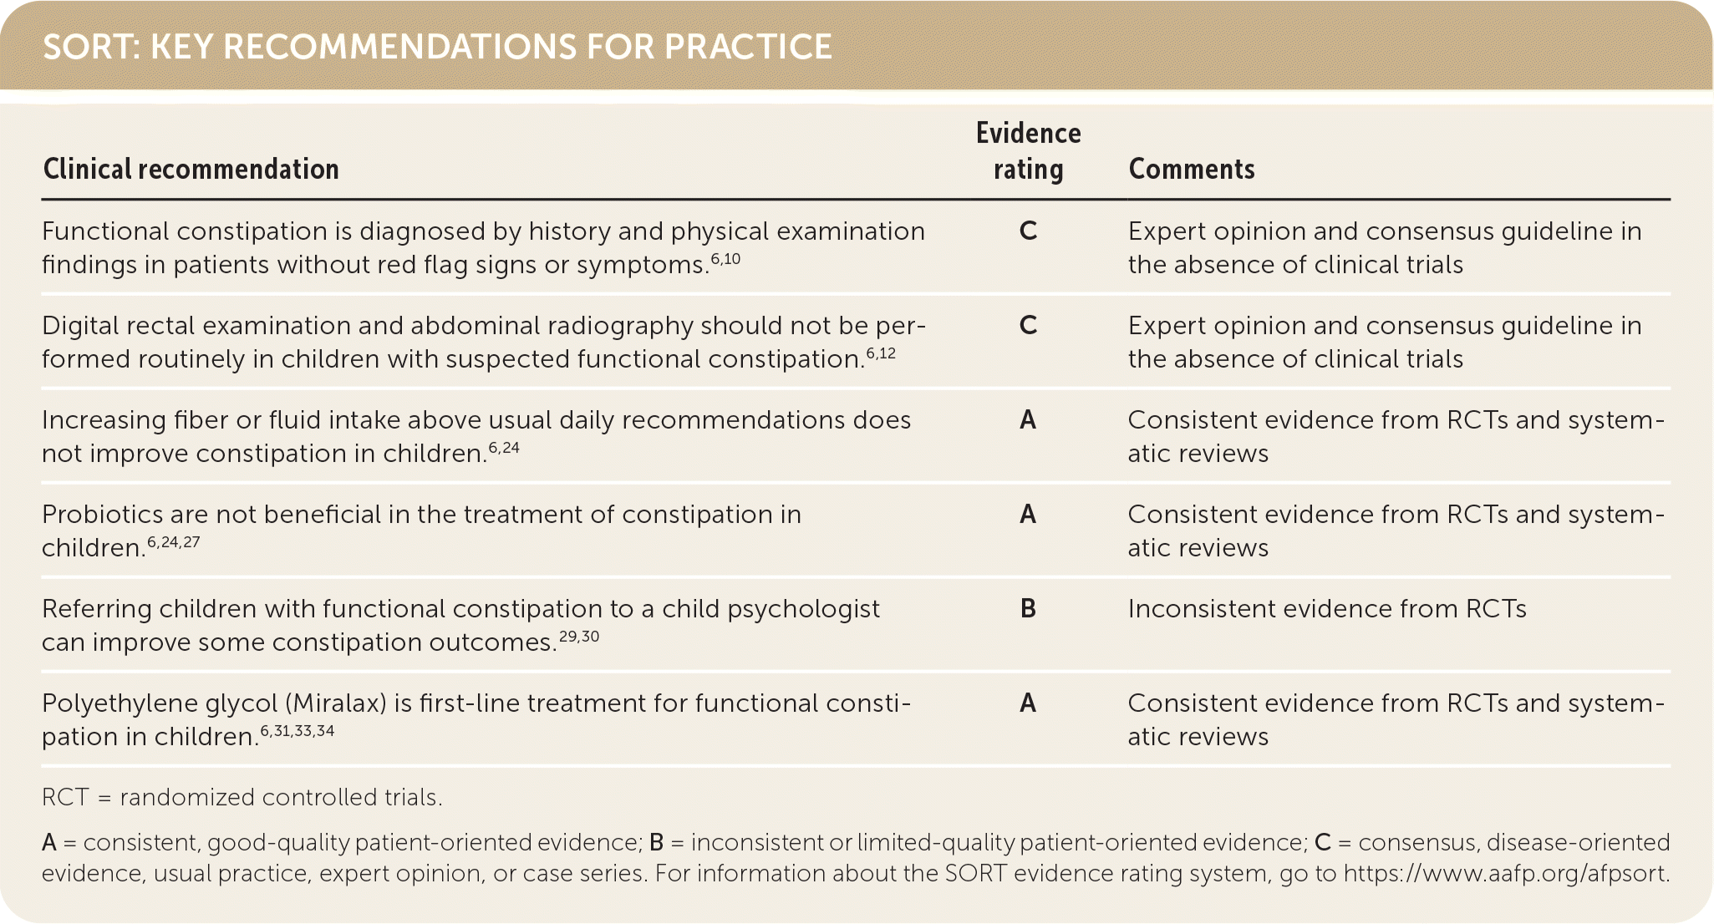Click the SORT: Key Recommendations for Practice title
This screenshot has width=1714, height=924.
[x=437, y=47]
